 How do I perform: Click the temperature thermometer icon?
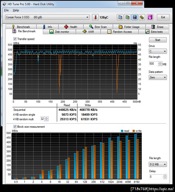95,17
